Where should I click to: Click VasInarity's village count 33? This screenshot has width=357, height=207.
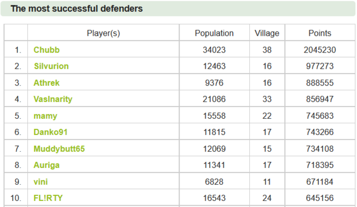pos(267,99)
